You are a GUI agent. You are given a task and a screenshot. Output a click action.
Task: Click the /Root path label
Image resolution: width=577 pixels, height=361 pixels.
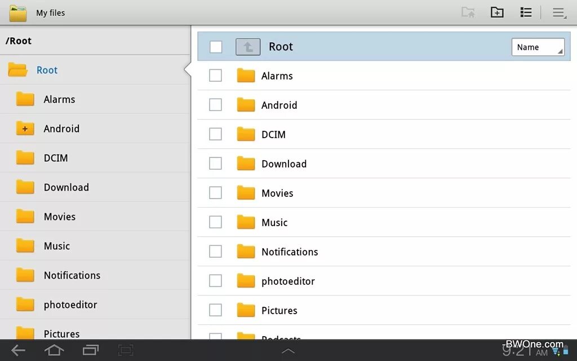19,41
